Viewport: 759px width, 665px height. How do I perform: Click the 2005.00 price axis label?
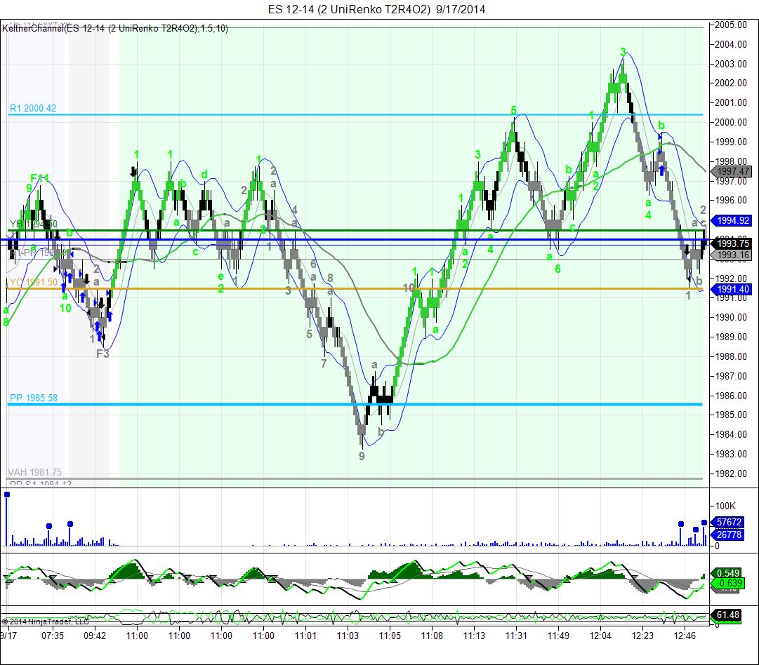pos(731,25)
